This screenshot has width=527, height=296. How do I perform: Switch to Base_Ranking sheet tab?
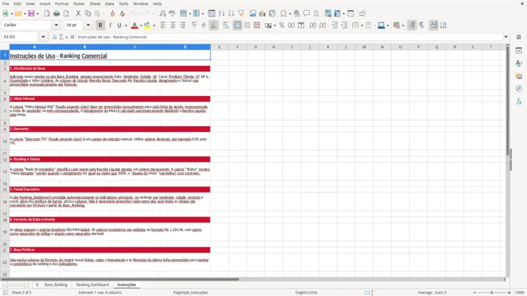tap(56, 285)
